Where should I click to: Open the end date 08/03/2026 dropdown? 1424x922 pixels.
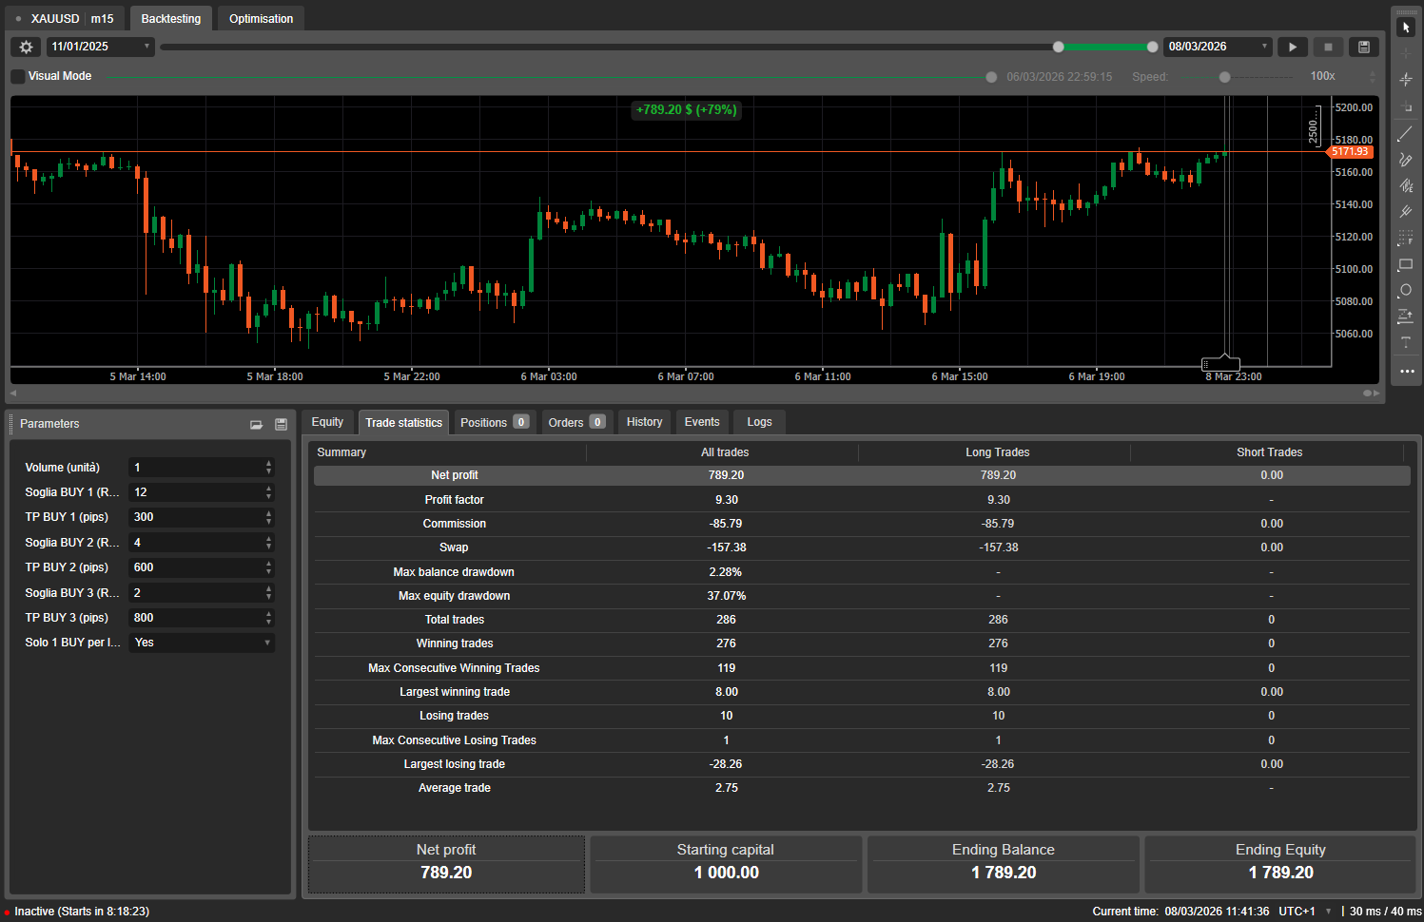[x=1217, y=47]
